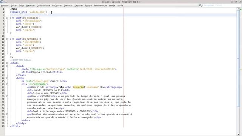Click 'Qual a diferença entre SESSÕES e COOKIES?' text
The width and height of the screenshot is (242, 136).
point(62,111)
